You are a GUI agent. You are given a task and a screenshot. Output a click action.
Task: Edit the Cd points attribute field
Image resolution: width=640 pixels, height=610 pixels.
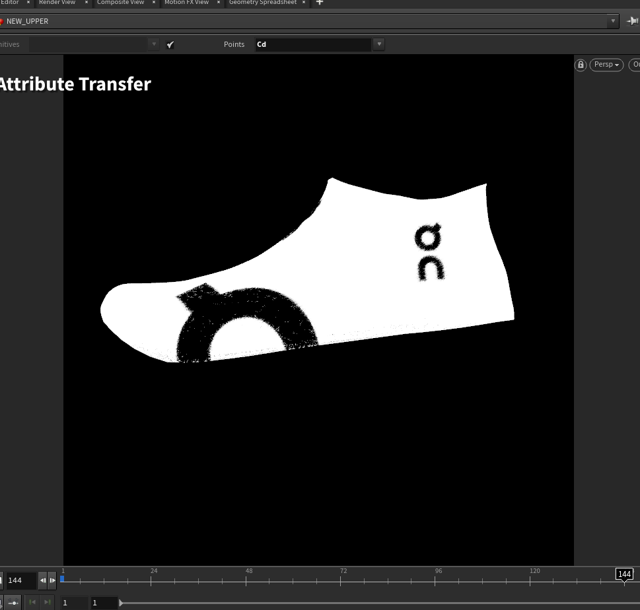click(313, 44)
